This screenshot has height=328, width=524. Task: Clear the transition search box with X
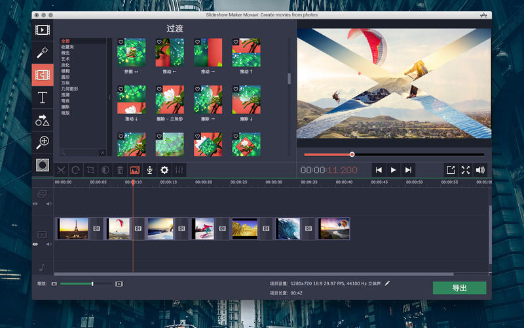click(103, 153)
